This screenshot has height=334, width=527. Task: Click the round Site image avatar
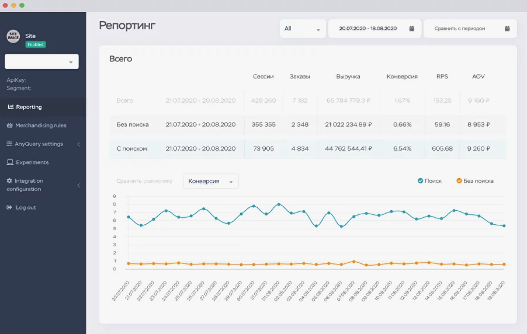(x=13, y=36)
